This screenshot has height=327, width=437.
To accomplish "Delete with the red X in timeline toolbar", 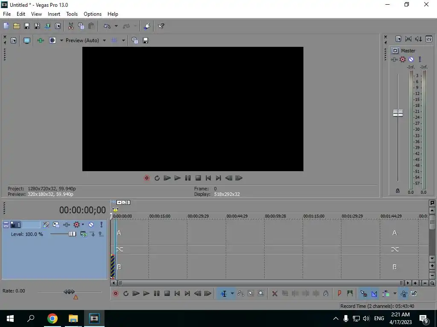I will 274,293.
